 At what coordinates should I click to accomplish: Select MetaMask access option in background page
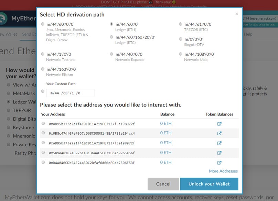point(8,93)
